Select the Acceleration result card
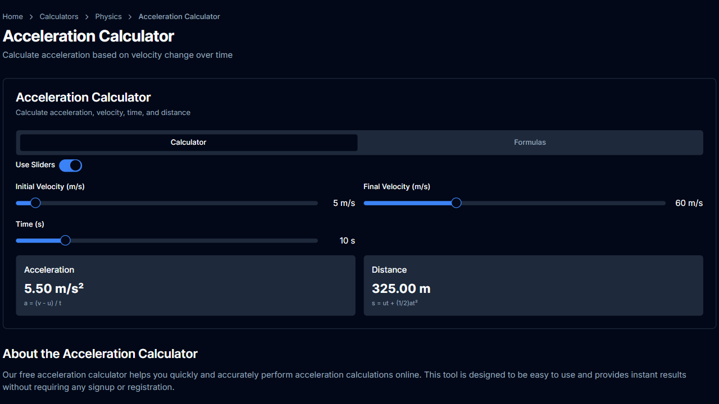This screenshot has height=404, width=719. tap(185, 285)
